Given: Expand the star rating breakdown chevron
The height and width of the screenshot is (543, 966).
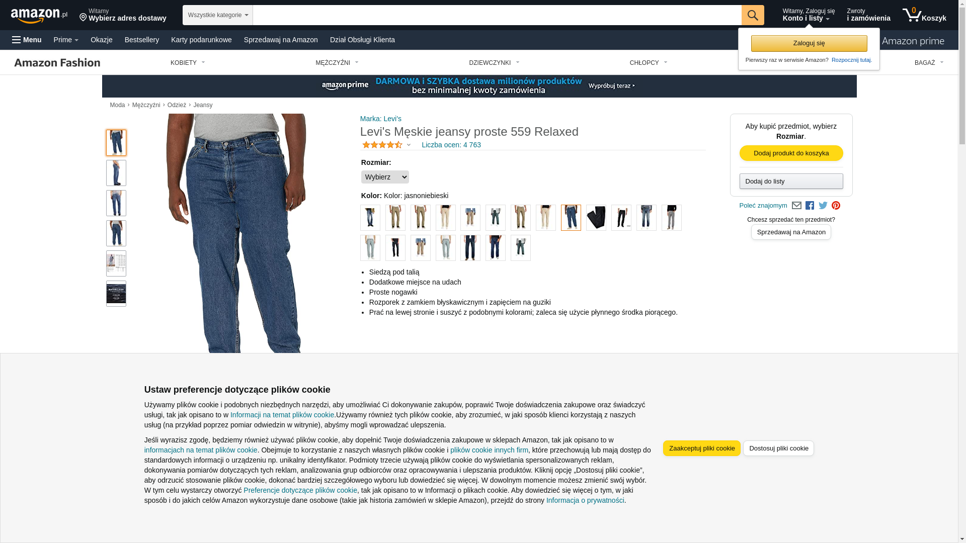Looking at the screenshot, I should click(x=409, y=145).
